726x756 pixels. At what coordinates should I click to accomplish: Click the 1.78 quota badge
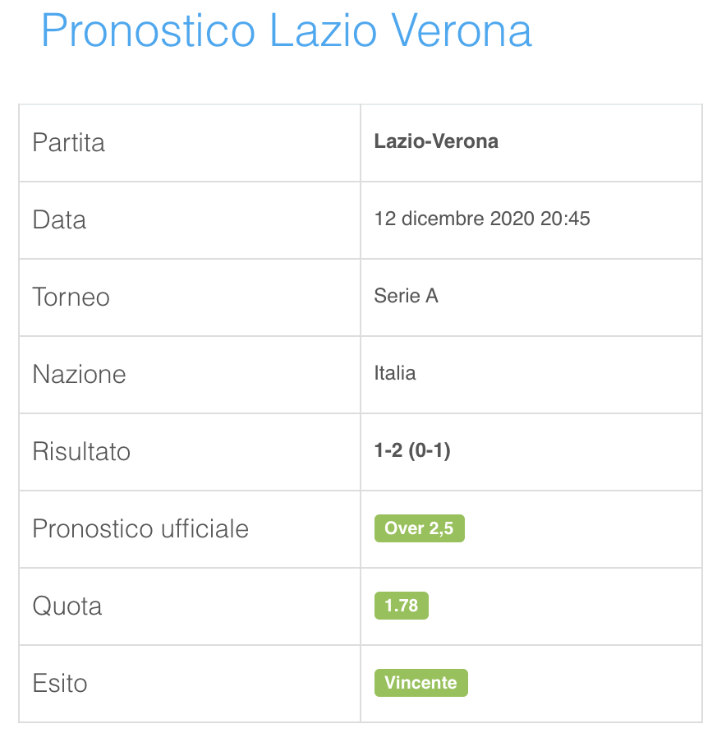pos(402,606)
